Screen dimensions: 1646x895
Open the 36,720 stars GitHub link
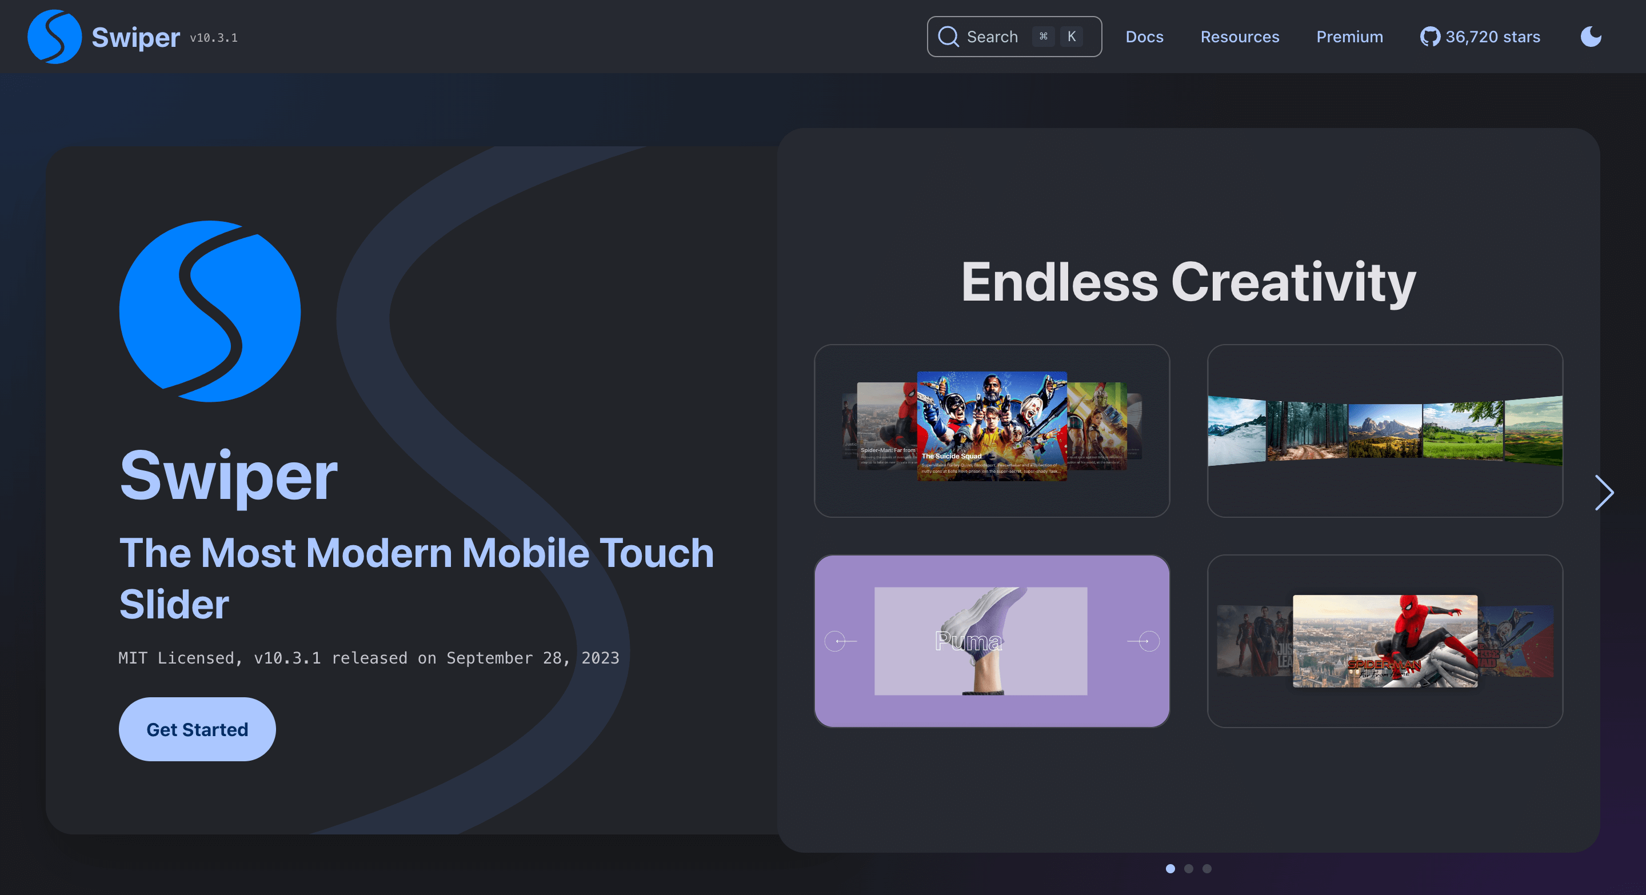[x=1492, y=37]
